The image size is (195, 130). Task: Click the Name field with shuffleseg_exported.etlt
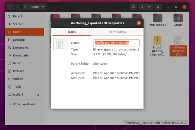click(x=116, y=43)
